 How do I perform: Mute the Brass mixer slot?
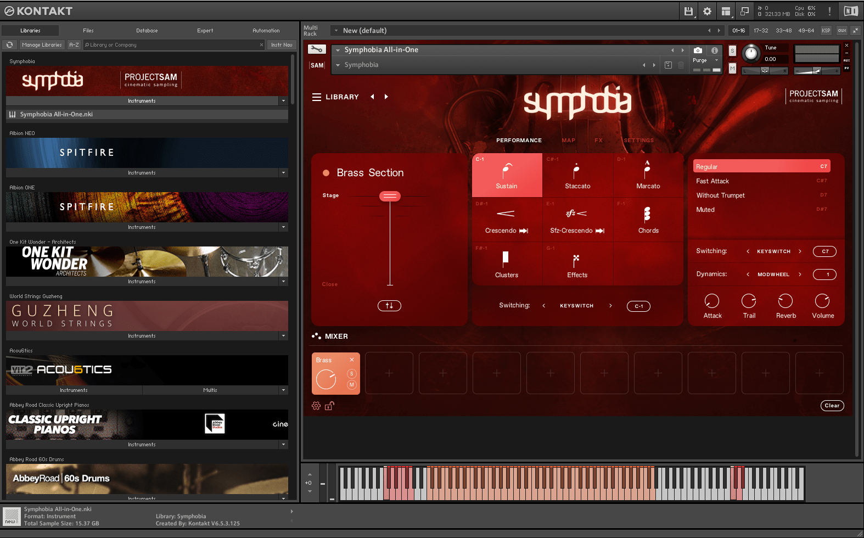[352, 385]
